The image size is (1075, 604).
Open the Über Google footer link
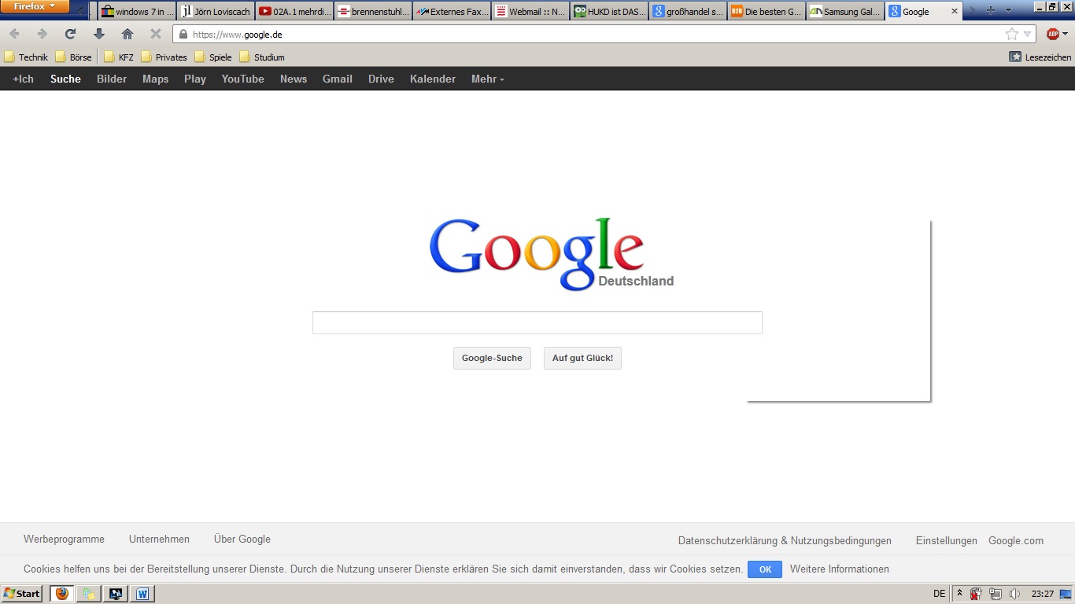[x=242, y=540]
